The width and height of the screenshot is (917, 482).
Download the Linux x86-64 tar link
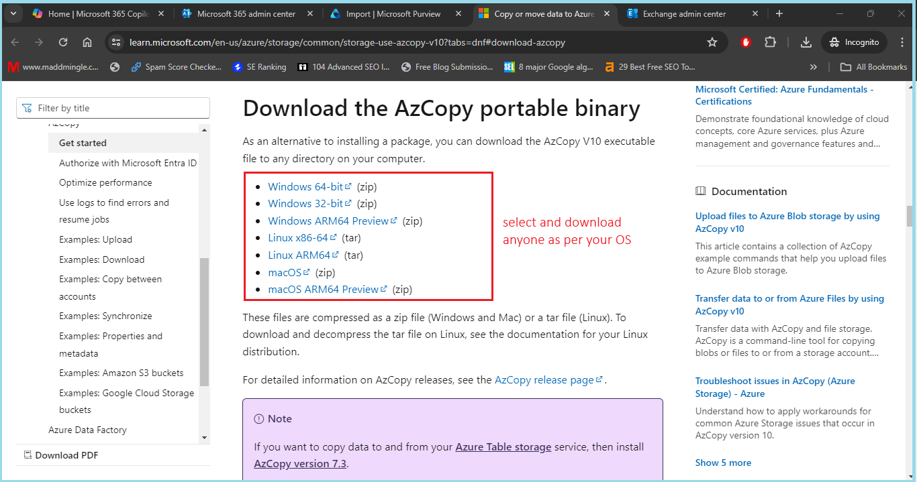[302, 237]
